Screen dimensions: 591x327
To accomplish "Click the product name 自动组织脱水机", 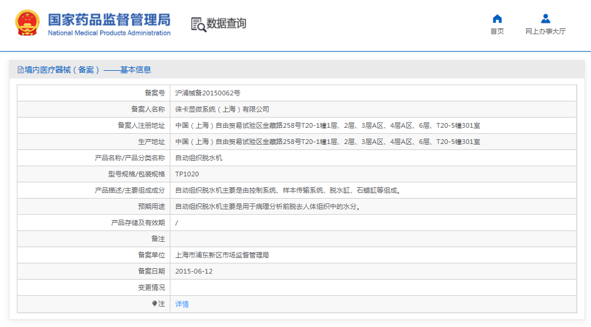I will 199,158.
